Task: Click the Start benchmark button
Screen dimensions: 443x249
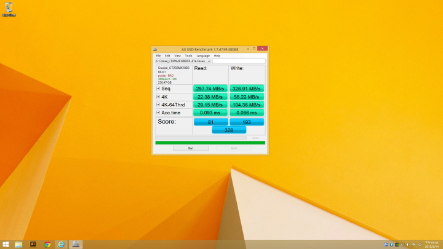Action: (x=191, y=148)
